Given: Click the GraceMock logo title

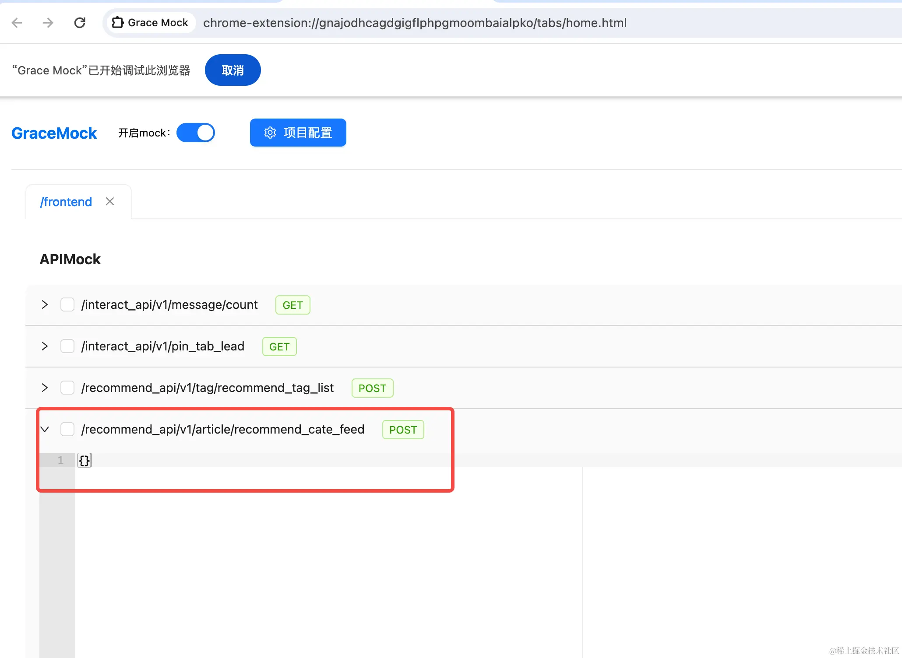Looking at the screenshot, I should click(x=54, y=133).
